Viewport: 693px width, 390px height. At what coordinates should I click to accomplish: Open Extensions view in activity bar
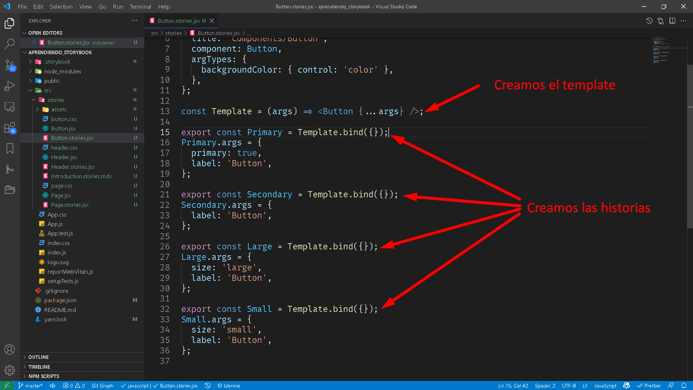(10, 128)
